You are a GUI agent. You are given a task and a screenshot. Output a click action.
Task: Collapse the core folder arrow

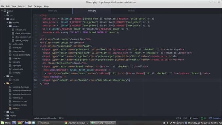[x=5, y=76]
